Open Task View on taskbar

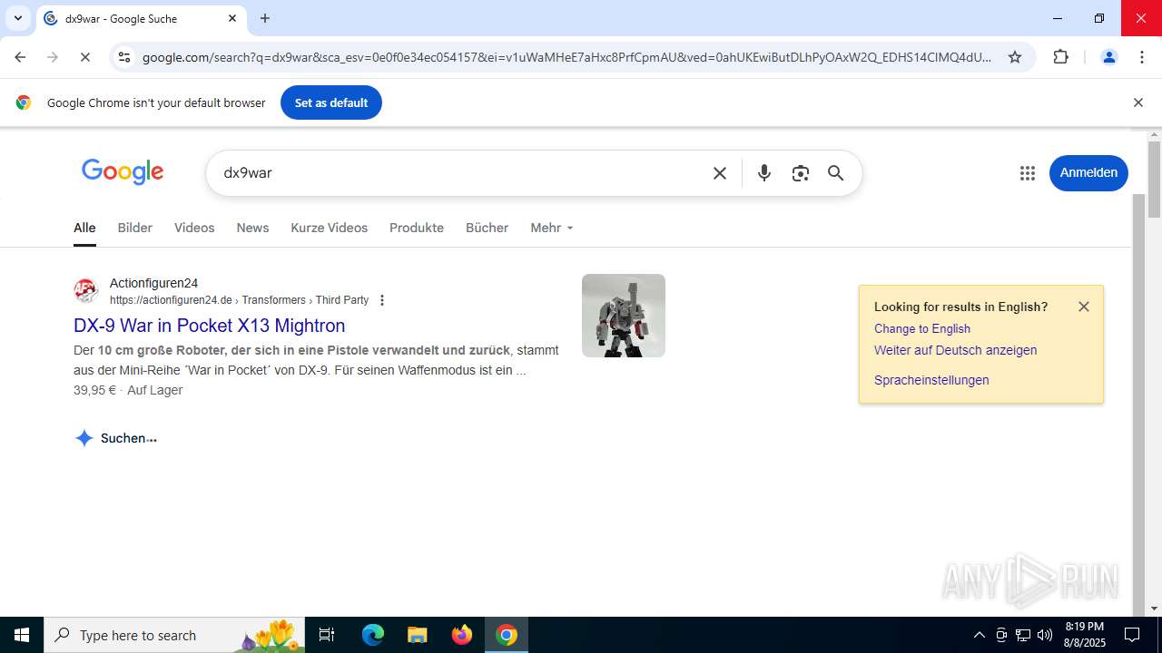[327, 635]
